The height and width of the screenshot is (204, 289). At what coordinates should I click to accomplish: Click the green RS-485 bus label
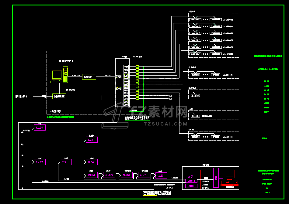pyautogui.click(x=133, y=110)
